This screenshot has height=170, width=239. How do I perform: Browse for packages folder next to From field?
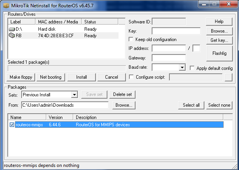(x=124, y=105)
